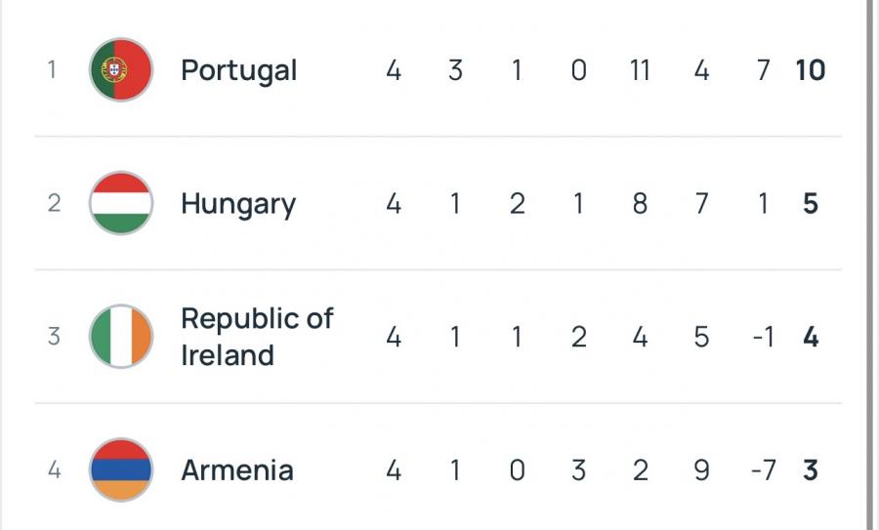Select Armenia's 9 goals conceded value
The image size is (879, 530).
tap(701, 469)
